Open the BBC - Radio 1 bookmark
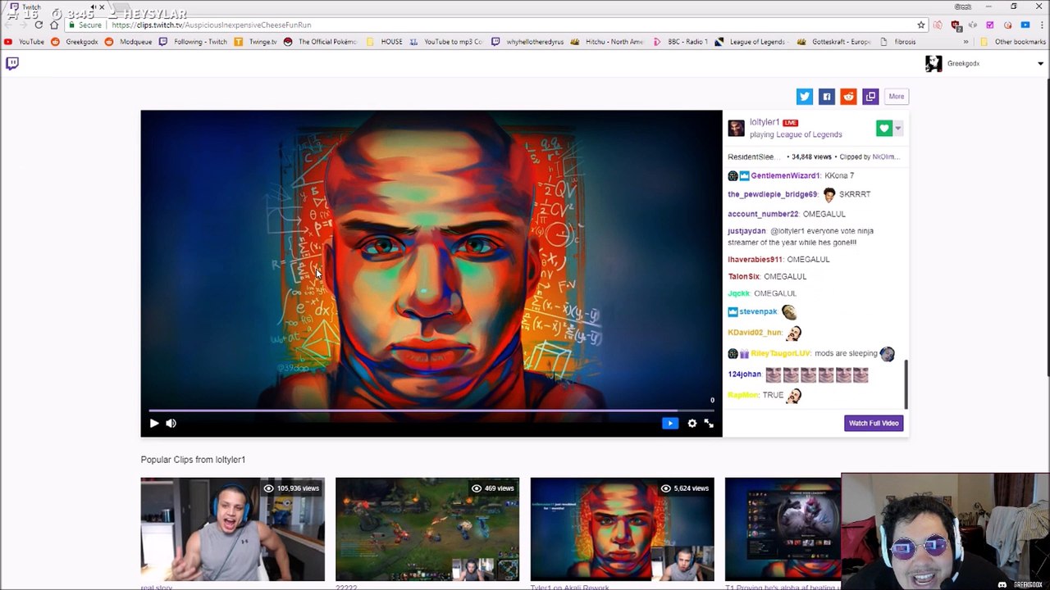1050x590 pixels. tap(681, 42)
